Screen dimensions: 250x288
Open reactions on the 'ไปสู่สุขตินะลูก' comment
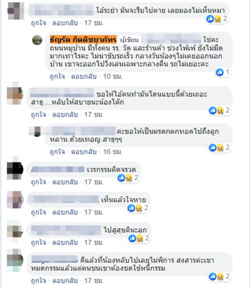(x=139, y=238)
